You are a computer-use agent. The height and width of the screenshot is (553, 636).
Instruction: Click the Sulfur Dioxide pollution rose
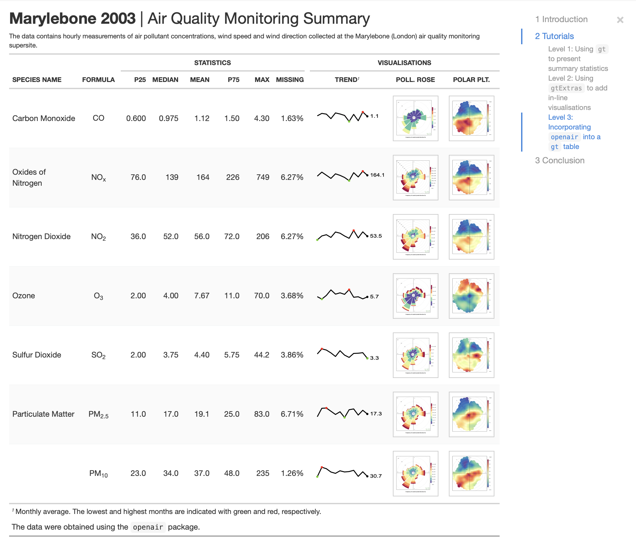point(416,355)
